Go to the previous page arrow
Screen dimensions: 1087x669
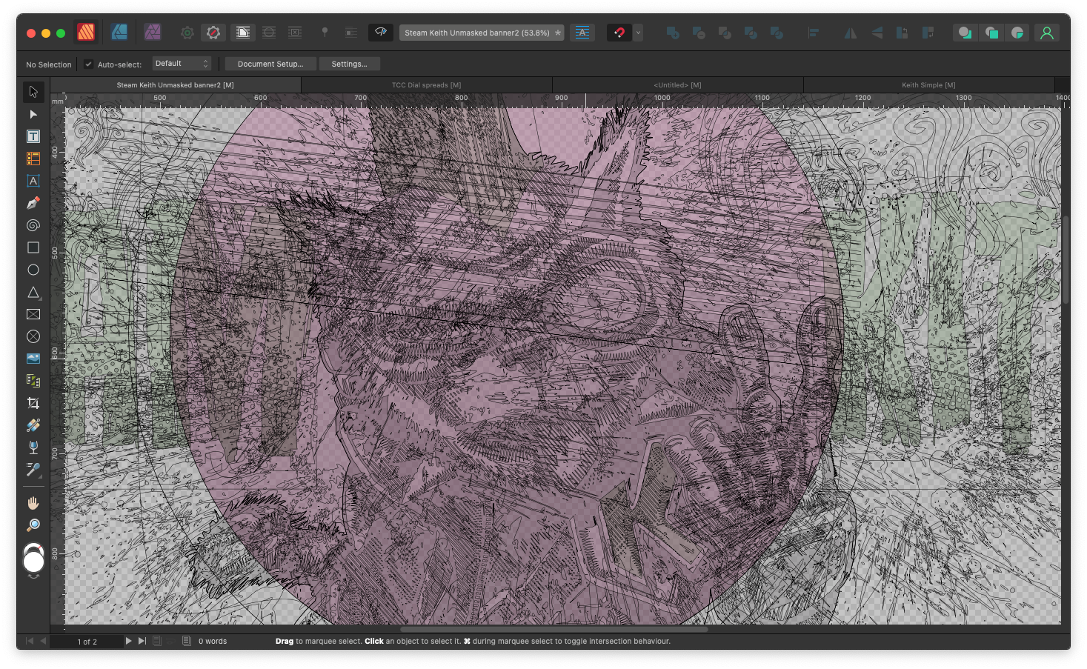(x=43, y=641)
